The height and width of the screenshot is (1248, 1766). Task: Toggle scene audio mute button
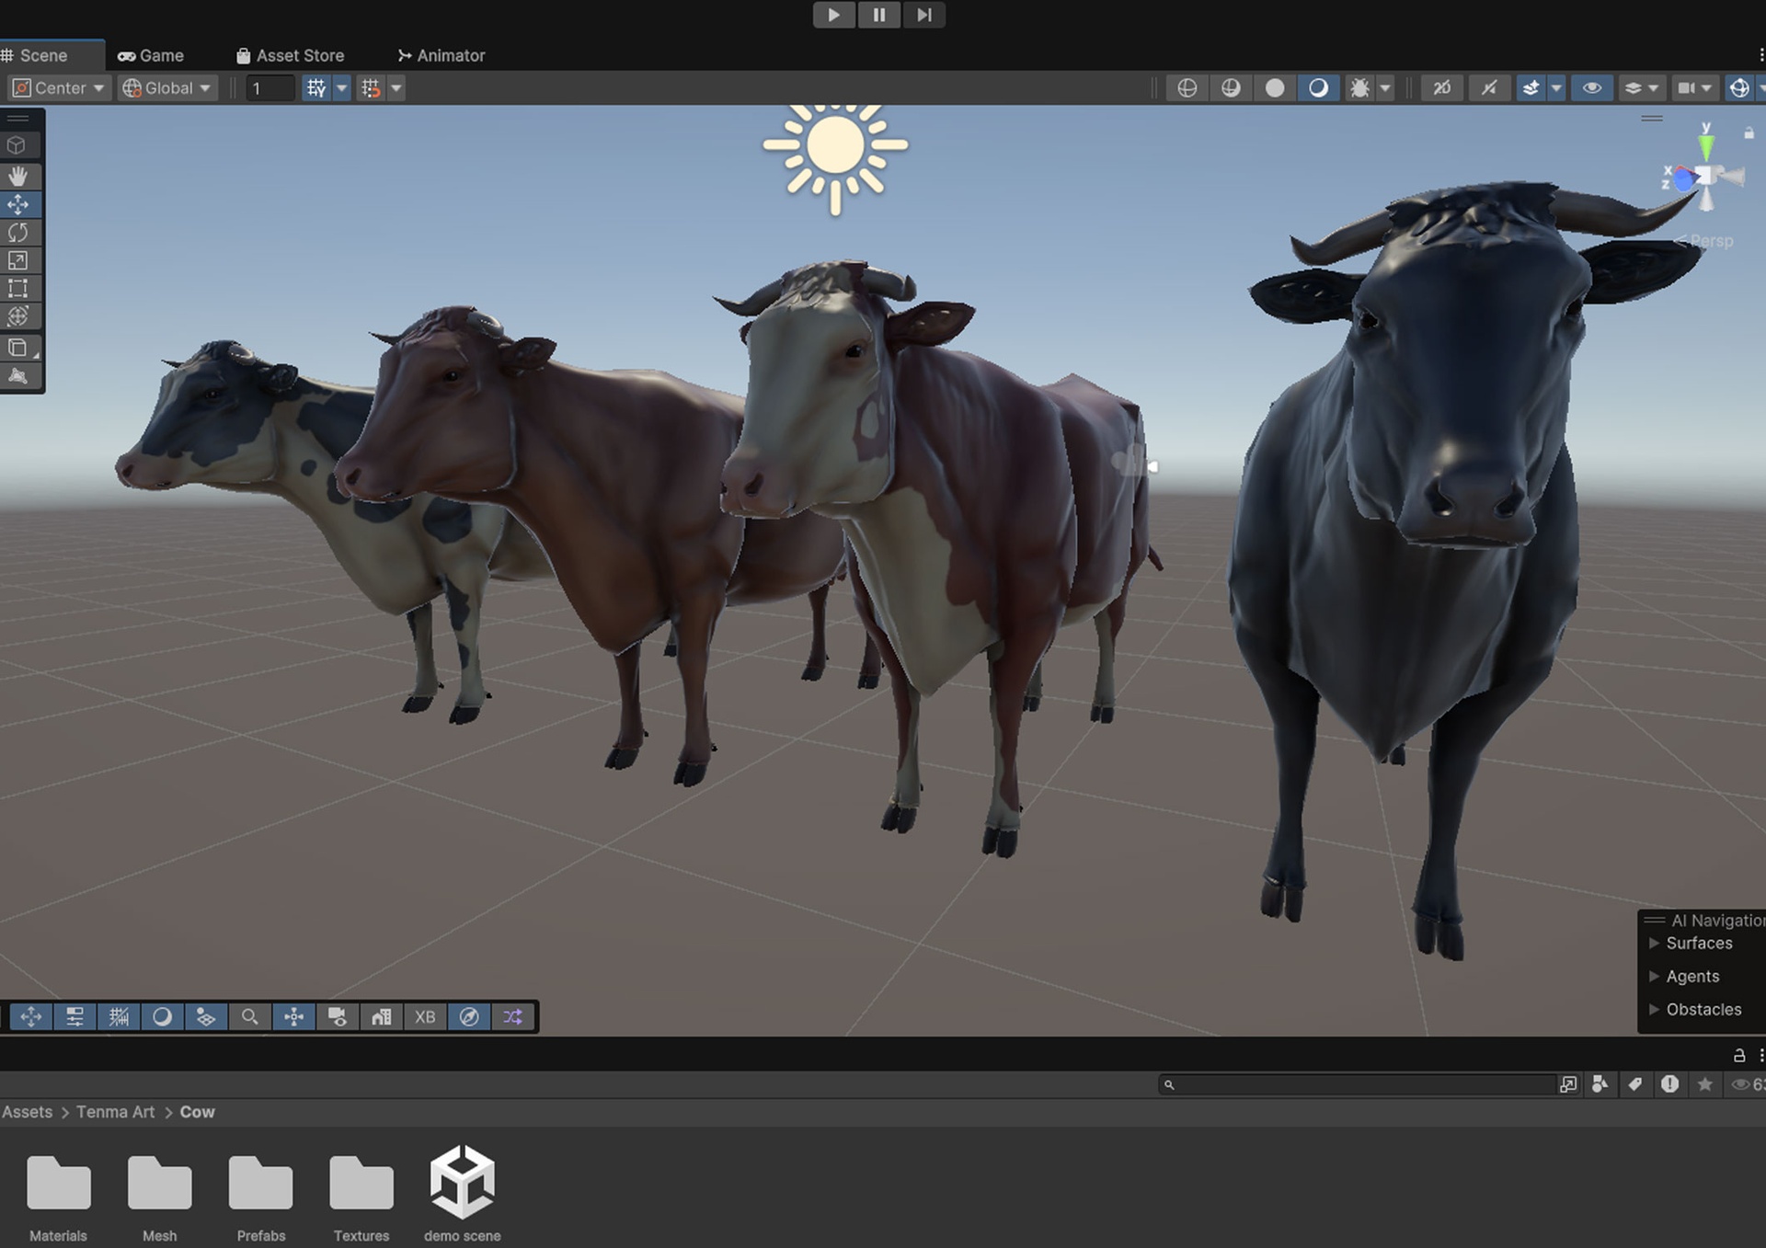(1488, 87)
